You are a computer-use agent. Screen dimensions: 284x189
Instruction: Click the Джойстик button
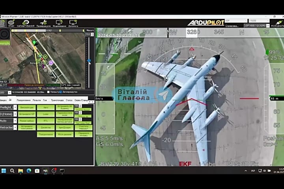coord(46,127)
